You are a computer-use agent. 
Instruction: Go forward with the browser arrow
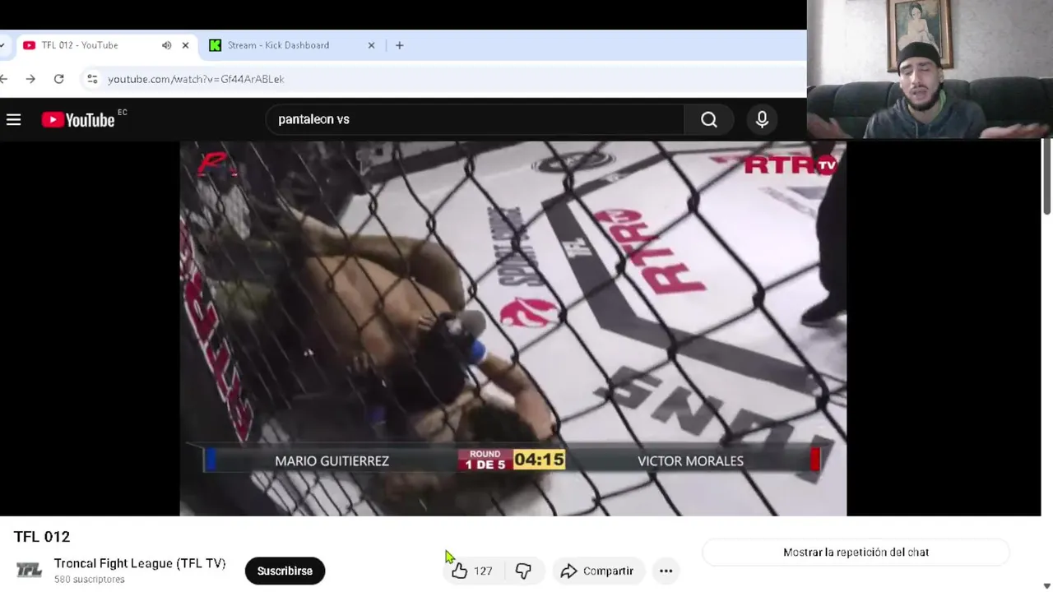[30, 79]
